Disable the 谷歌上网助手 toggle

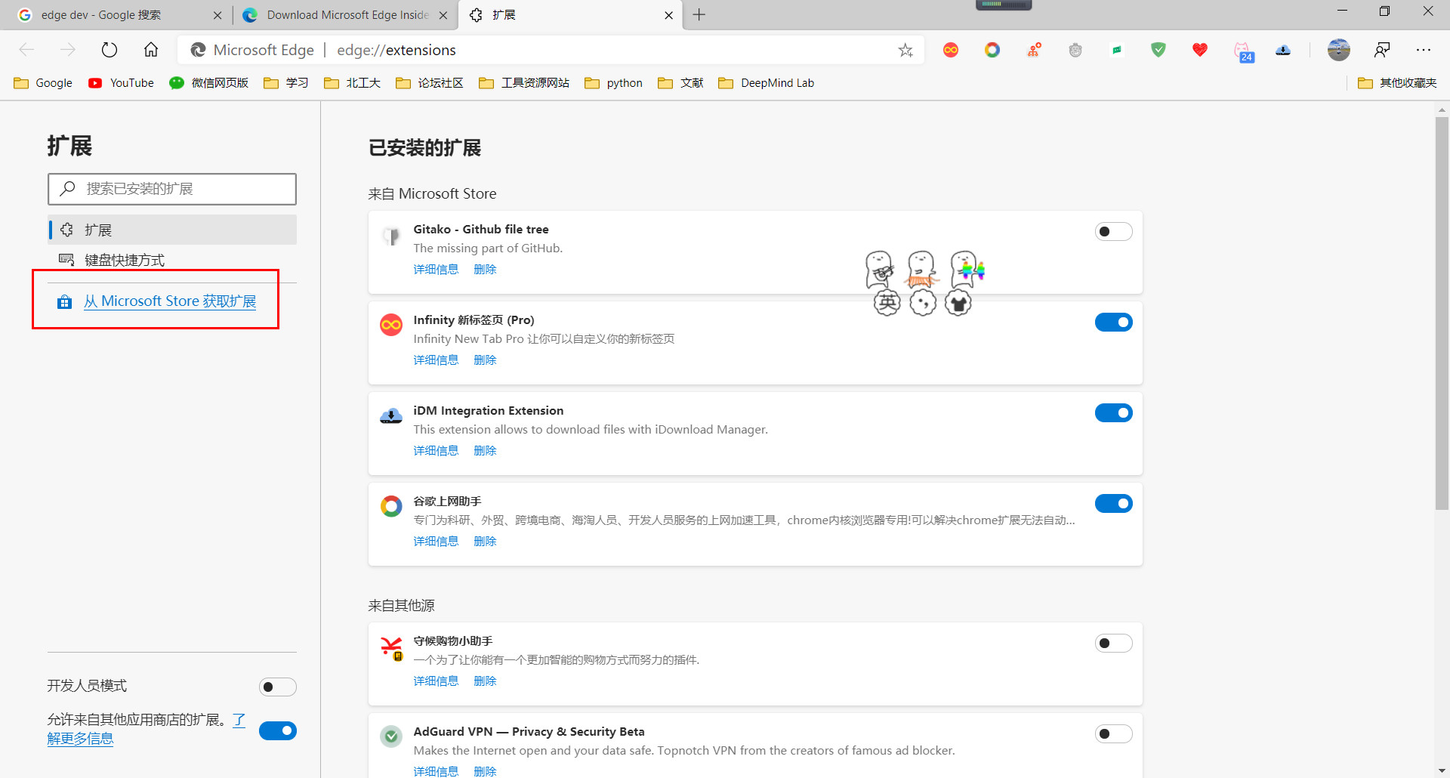click(x=1113, y=503)
